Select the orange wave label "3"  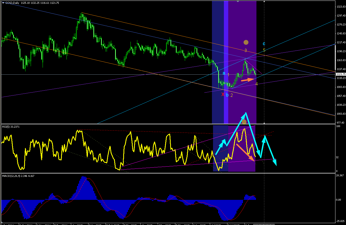tap(246, 50)
